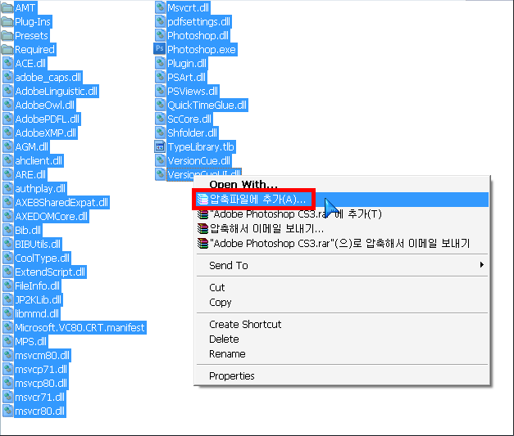The width and height of the screenshot is (514, 436).
Task: Click the Plugin.dll file icon
Action: pos(160,63)
